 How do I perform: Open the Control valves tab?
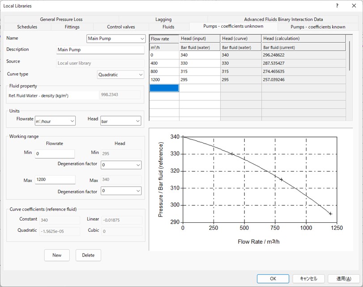coord(121,27)
